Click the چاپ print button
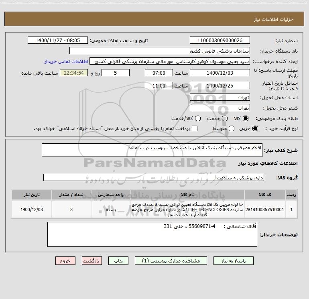This screenshot has width=309, height=299. (118, 261)
